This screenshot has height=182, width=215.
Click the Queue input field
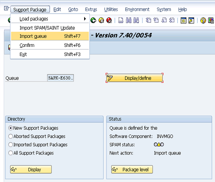[60, 78]
